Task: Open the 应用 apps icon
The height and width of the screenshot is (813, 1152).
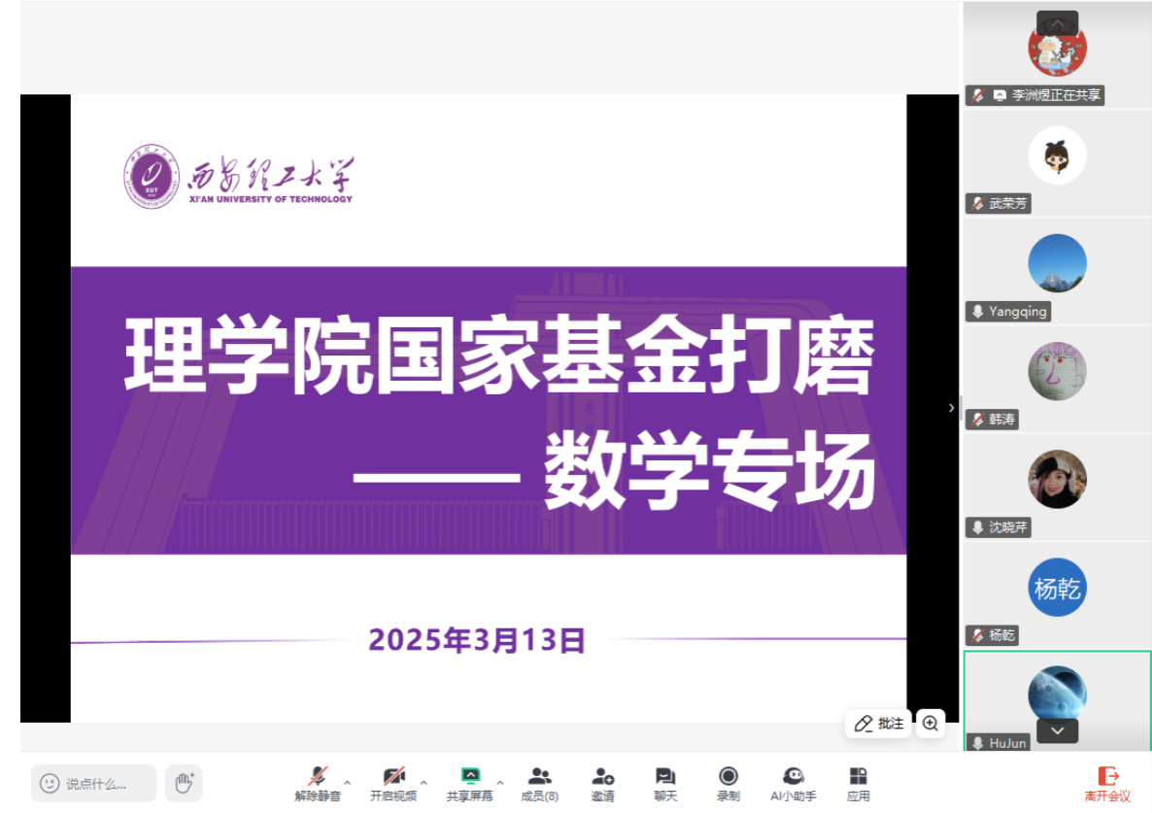Action: pyautogui.click(x=858, y=782)
